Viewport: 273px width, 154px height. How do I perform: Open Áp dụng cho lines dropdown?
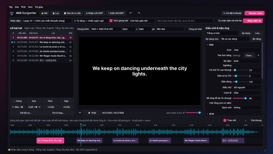tap(235, 39)
